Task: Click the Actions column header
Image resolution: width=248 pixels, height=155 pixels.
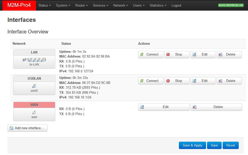Action: [144, 43]
